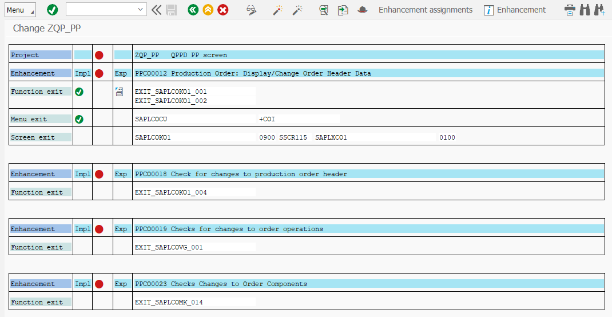This screenshot has width=612, height=317.
Task: Click the Print icon
Action: pyautogui.click(x=570, y=10)
